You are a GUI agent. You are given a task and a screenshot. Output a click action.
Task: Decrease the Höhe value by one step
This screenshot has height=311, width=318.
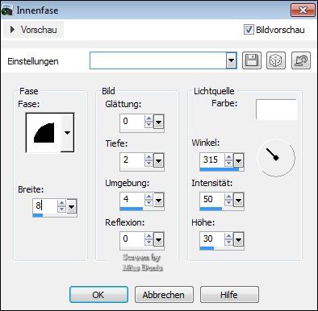click(228, 242)
